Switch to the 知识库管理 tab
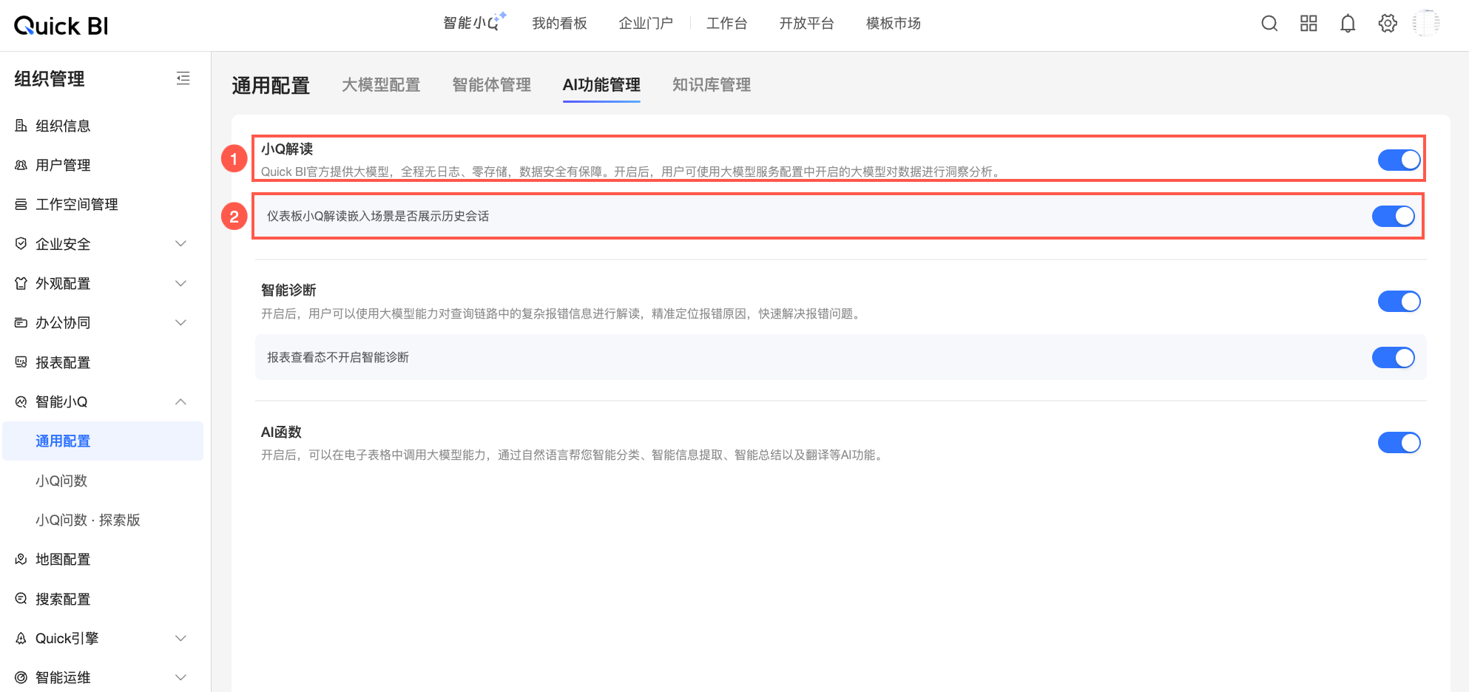The width and height of the screenshot is (1469, 692). click(x=712, y=85)
